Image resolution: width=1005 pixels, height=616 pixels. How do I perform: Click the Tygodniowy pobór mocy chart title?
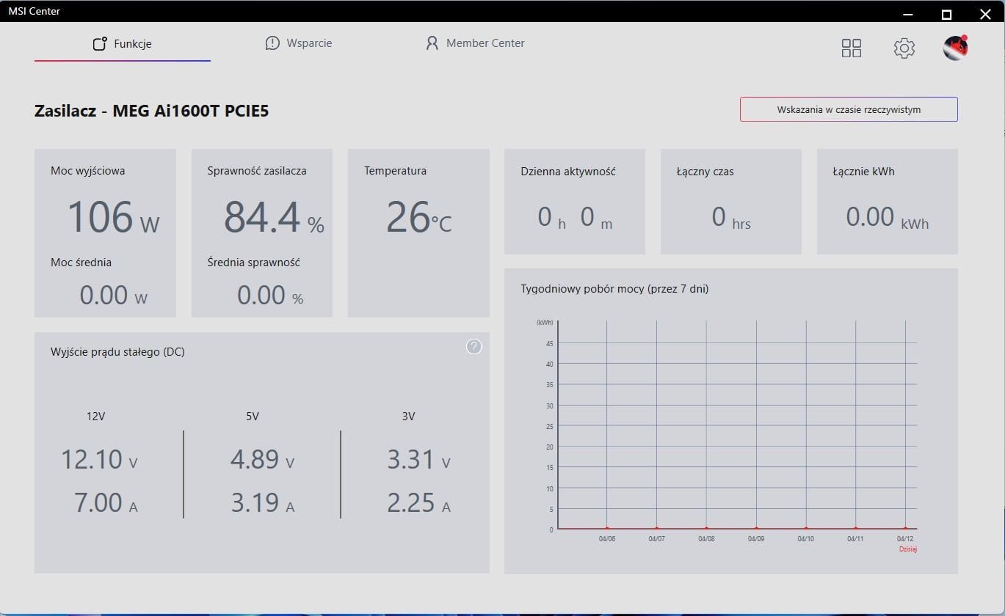(614, 289)
